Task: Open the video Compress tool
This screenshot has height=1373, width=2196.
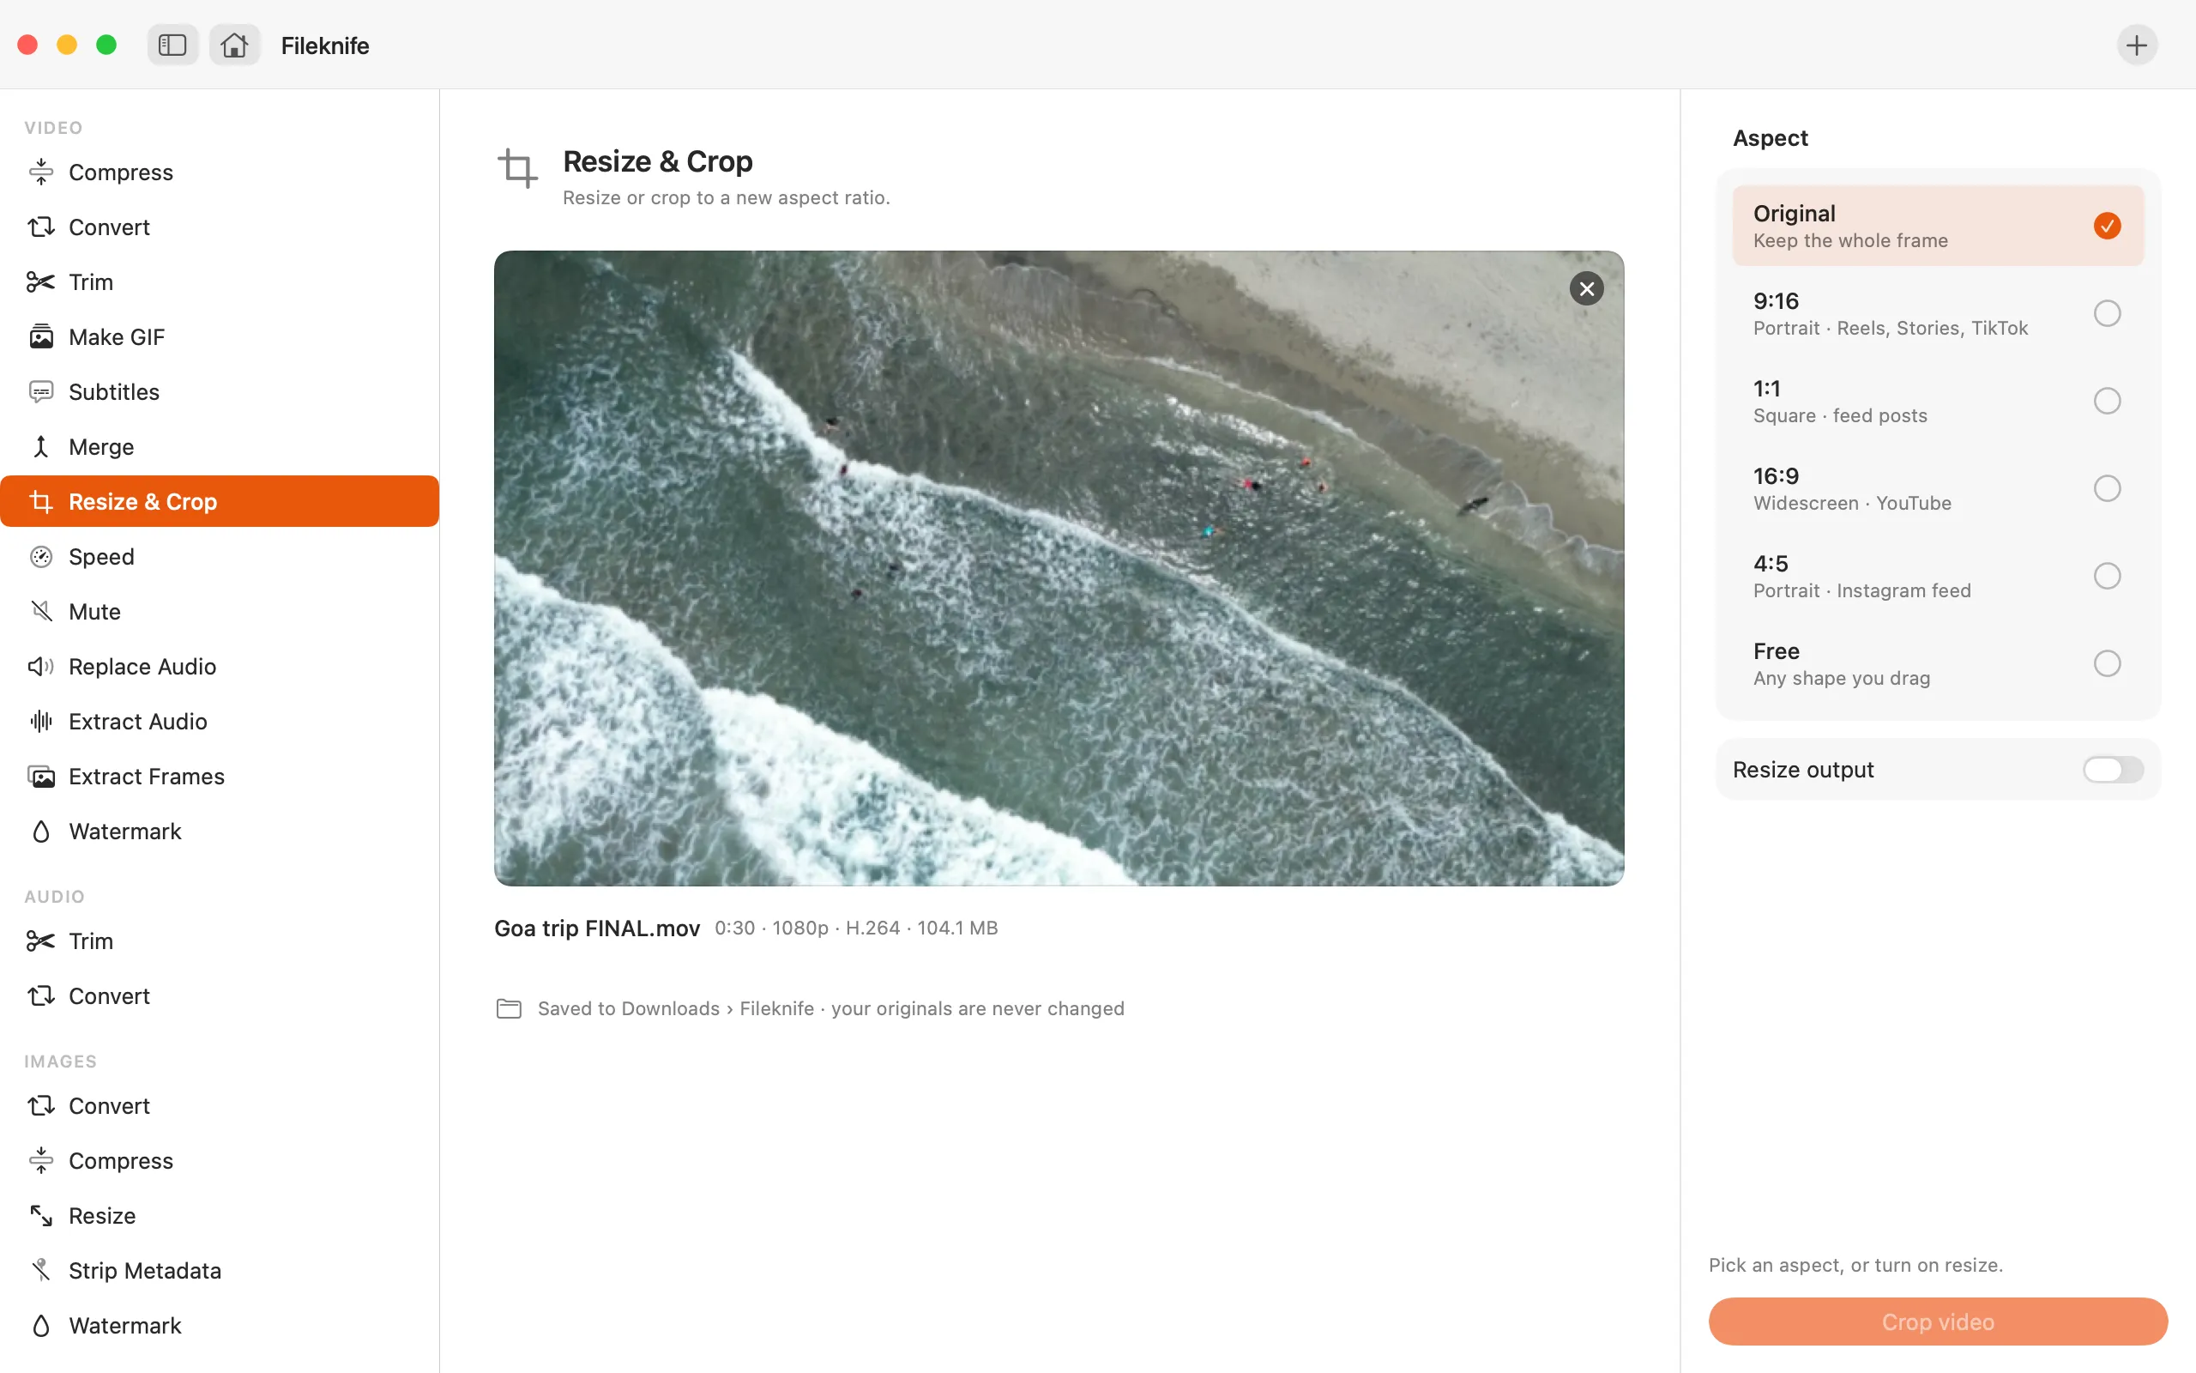Action: (220, 172)
